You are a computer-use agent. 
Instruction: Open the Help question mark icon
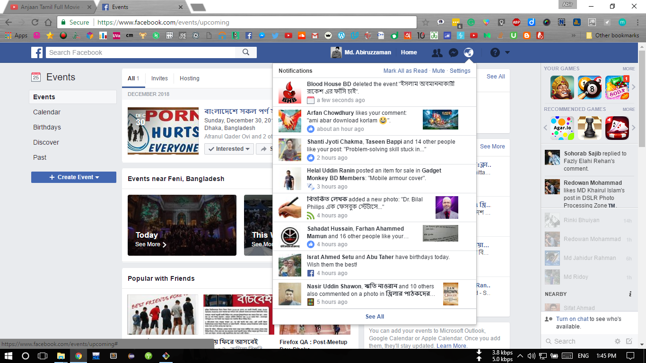(495, 53)
